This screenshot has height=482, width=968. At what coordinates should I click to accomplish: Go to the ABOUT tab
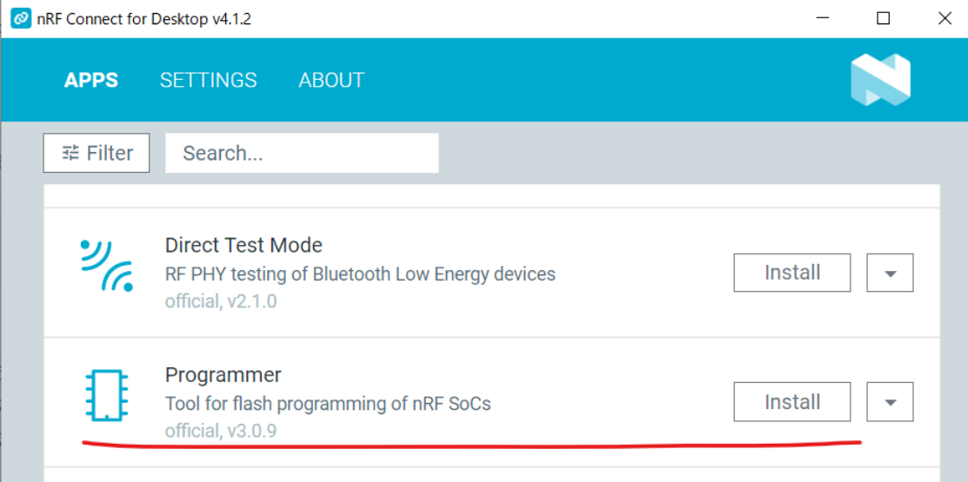331,81
